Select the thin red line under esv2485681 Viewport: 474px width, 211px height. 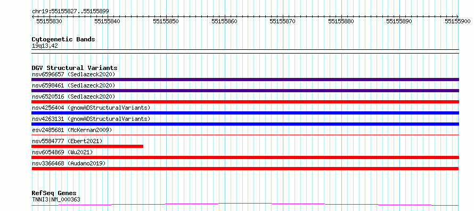[x=245, y=135]
